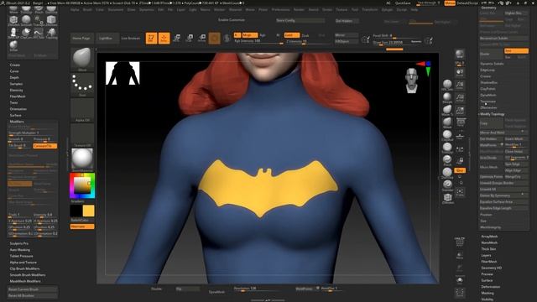The image size is (537, 302).
Task: Toggle the orange Alternate button
Action: coord(82,226)
